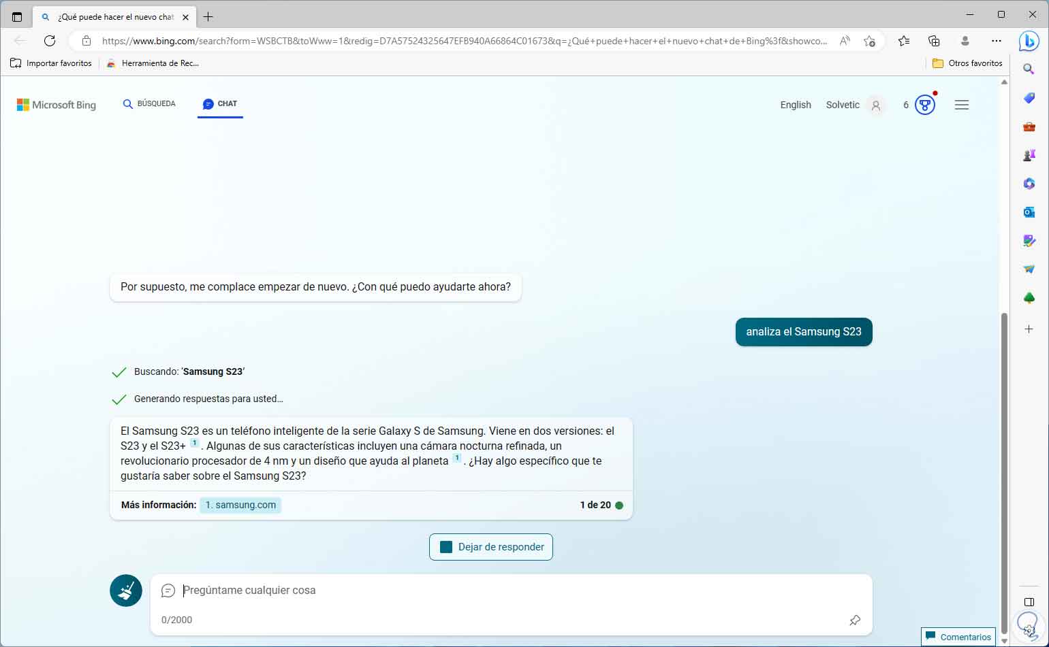Open Edge Settings and more menu
The height and width of the screenshot is (647, 1049).
(997, 41)
